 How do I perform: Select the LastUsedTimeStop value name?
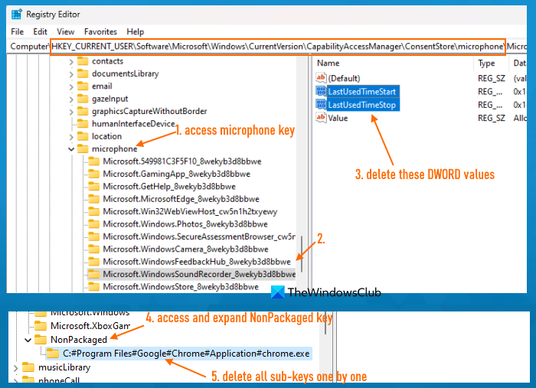click(x=361, y=105)
